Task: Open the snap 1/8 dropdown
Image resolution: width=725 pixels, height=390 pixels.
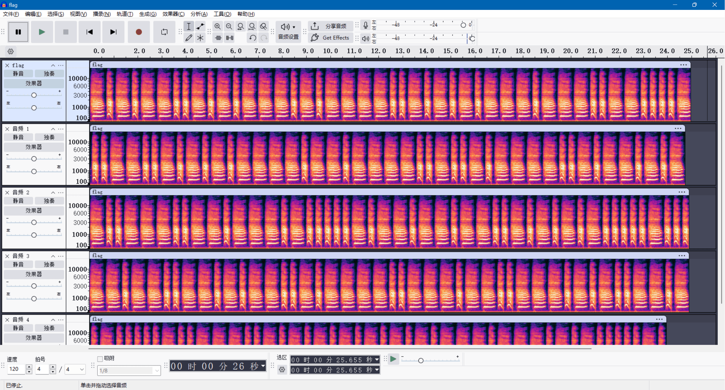Action: click(157, 370)
